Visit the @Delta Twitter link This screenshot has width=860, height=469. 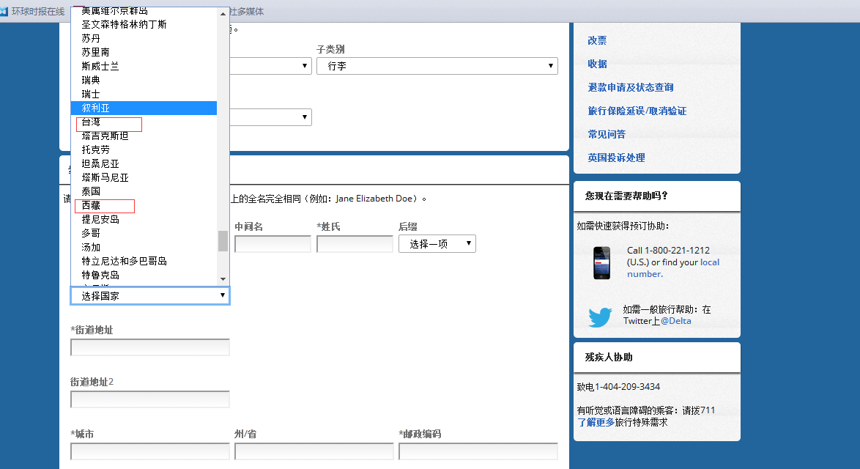[675, 321]
